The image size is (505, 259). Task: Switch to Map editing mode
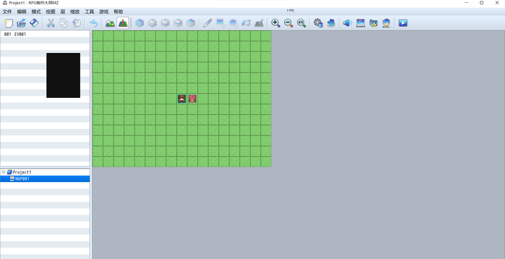[110, 23]
